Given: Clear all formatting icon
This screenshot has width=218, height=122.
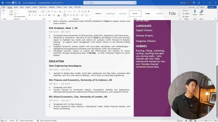Looking at the screenshot, I should pyautogui.click(x=60, y=12).
